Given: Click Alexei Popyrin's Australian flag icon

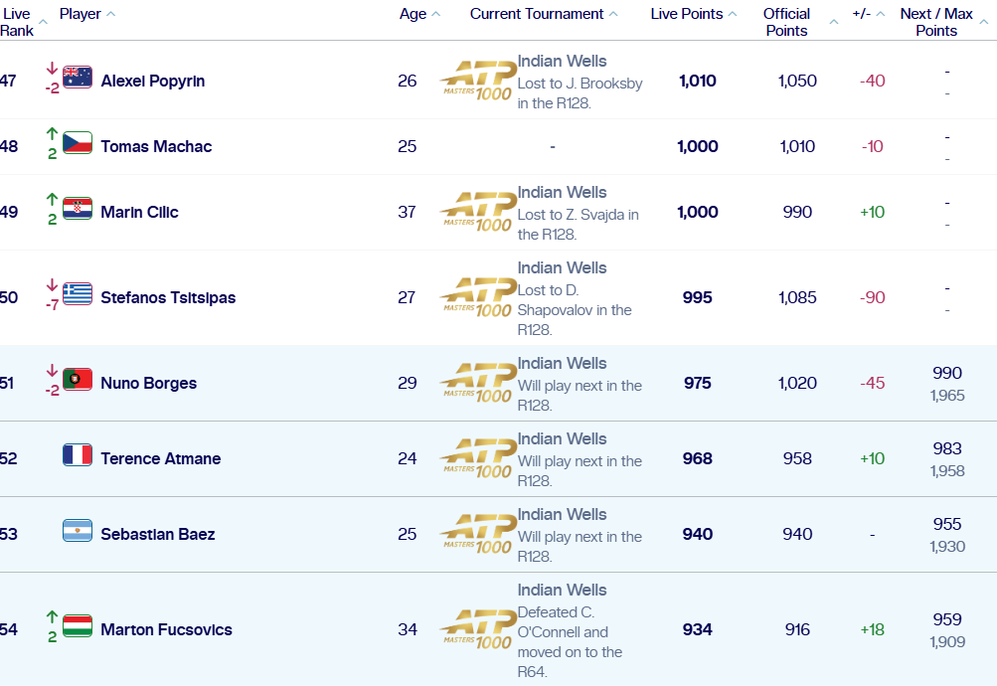Looking at the screenshot, I should [77, 78].
